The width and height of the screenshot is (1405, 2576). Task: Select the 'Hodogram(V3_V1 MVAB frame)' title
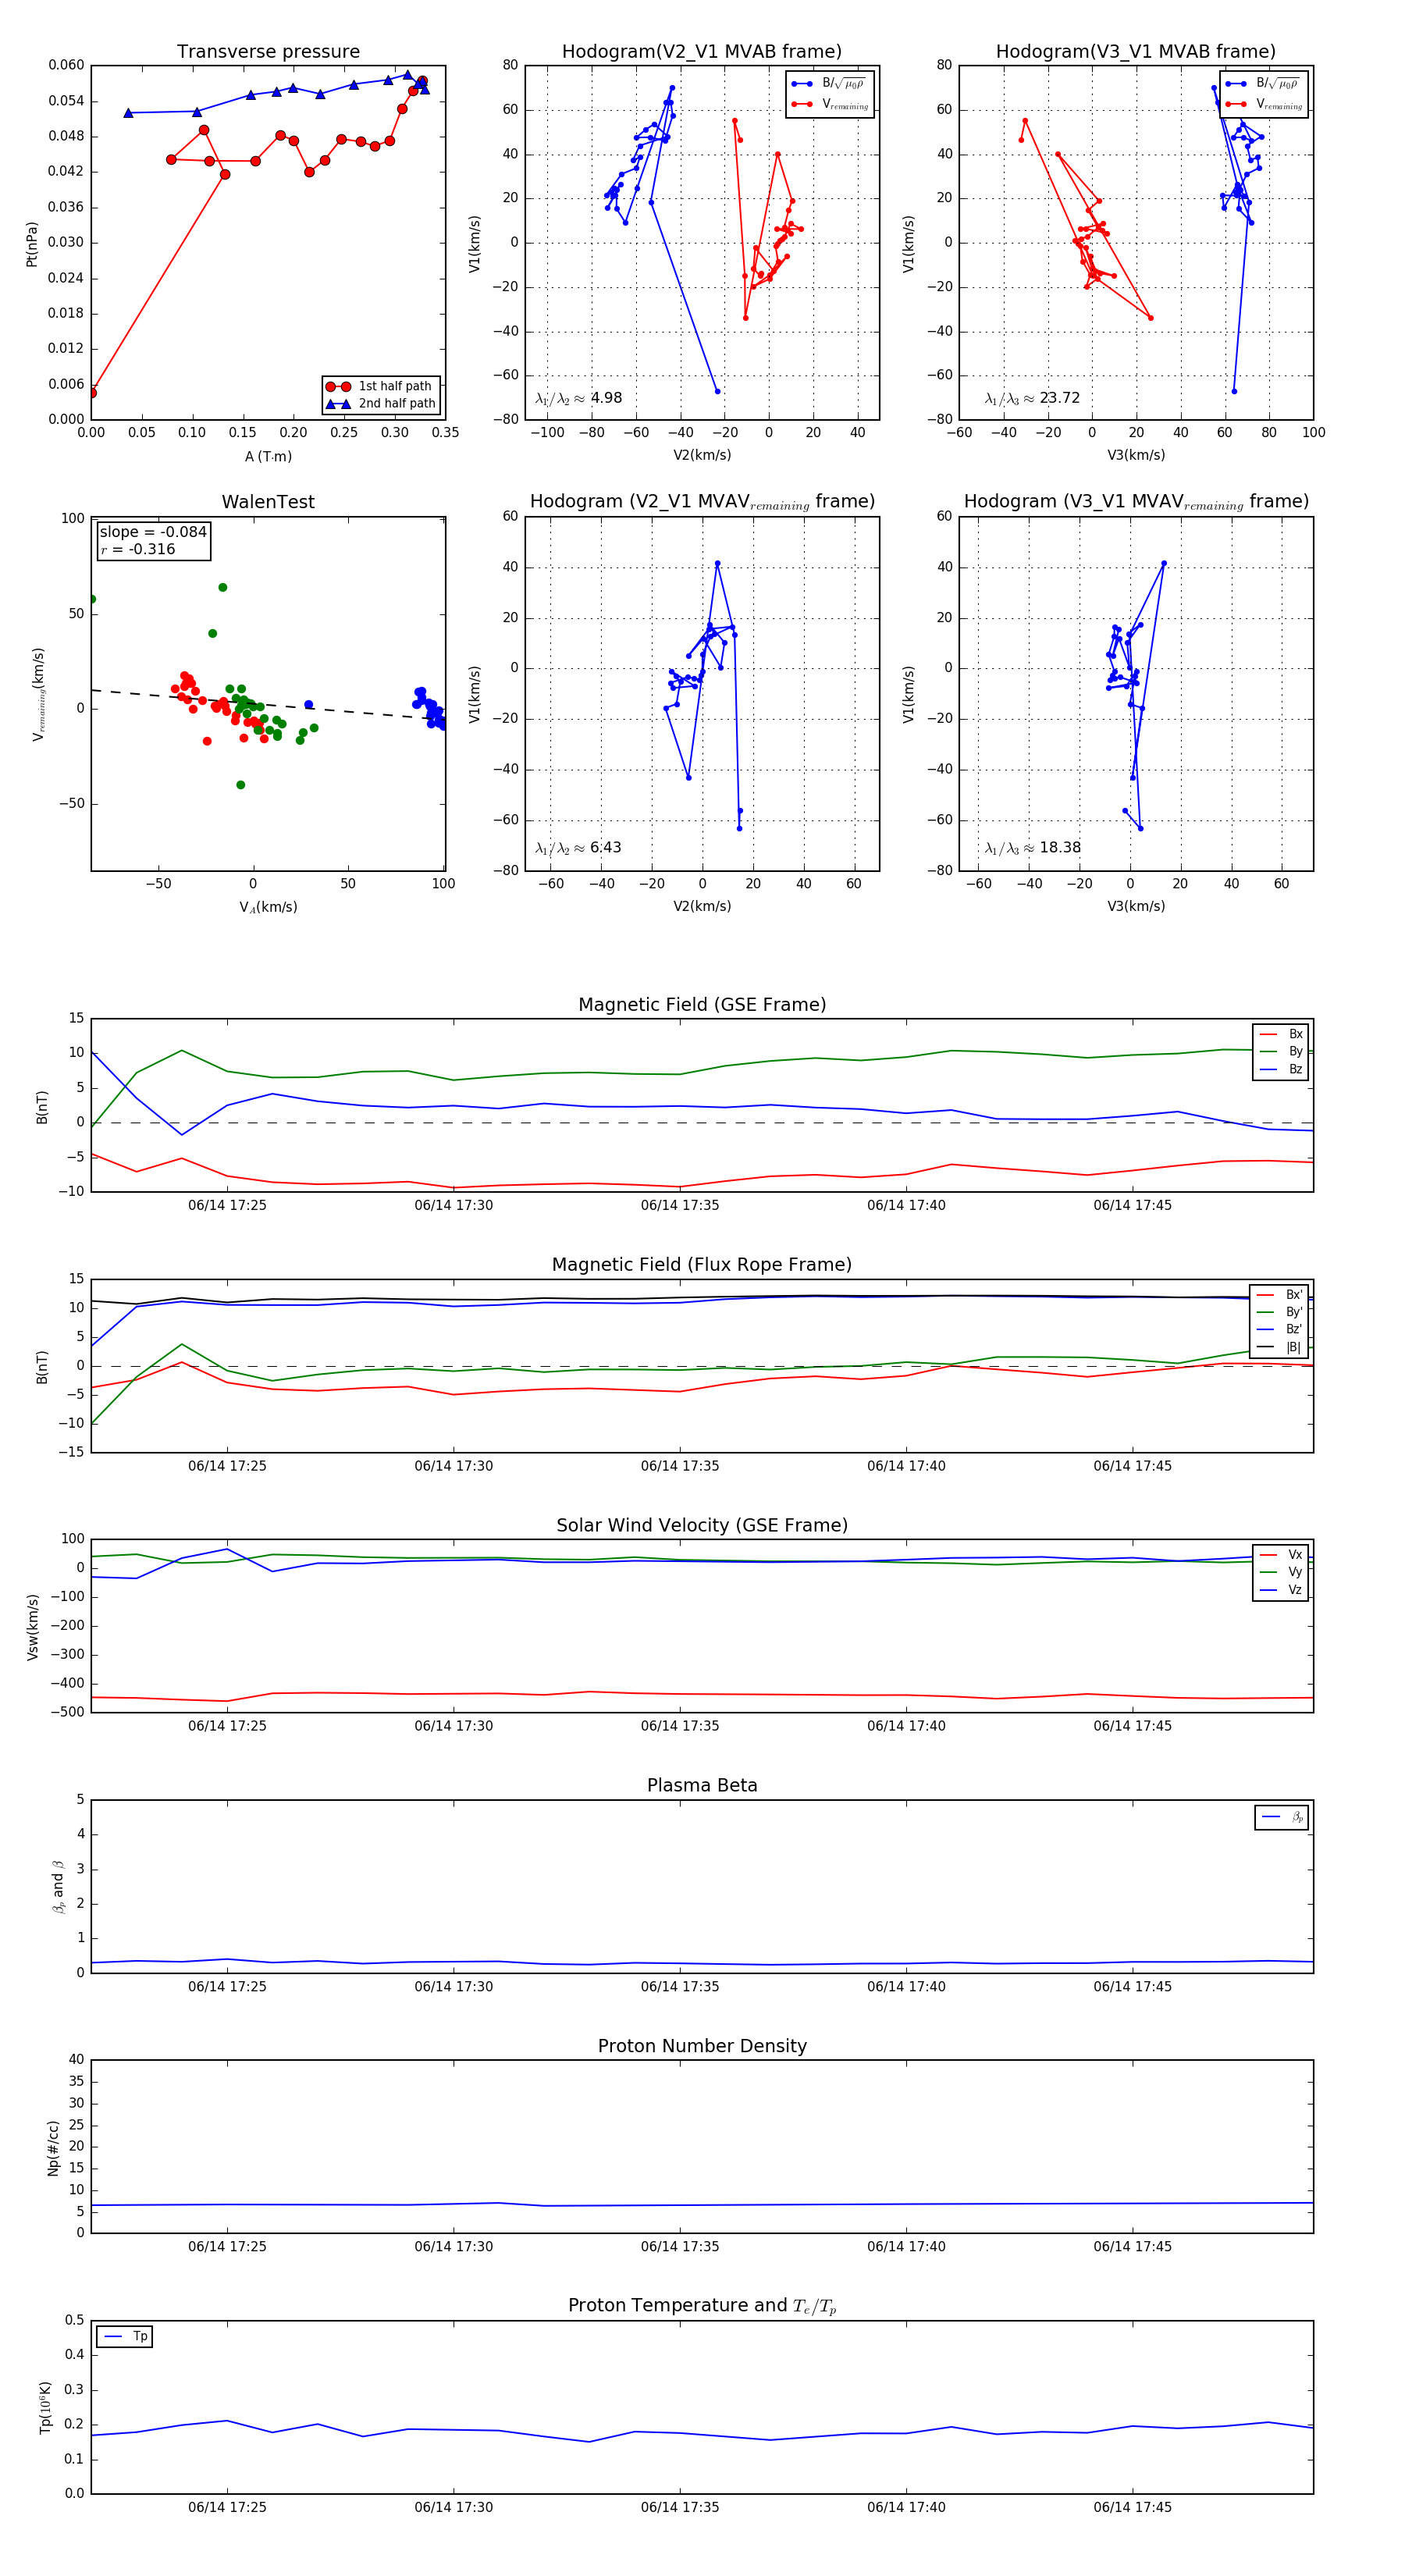1135,52
